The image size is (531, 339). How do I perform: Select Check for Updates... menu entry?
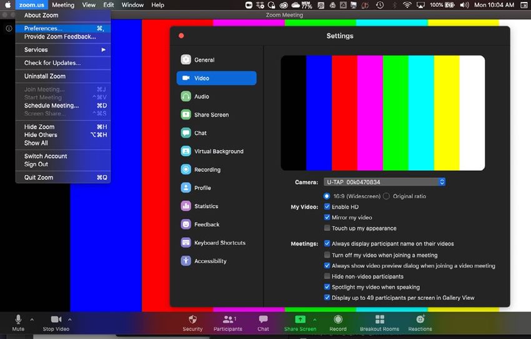[63, 63]
